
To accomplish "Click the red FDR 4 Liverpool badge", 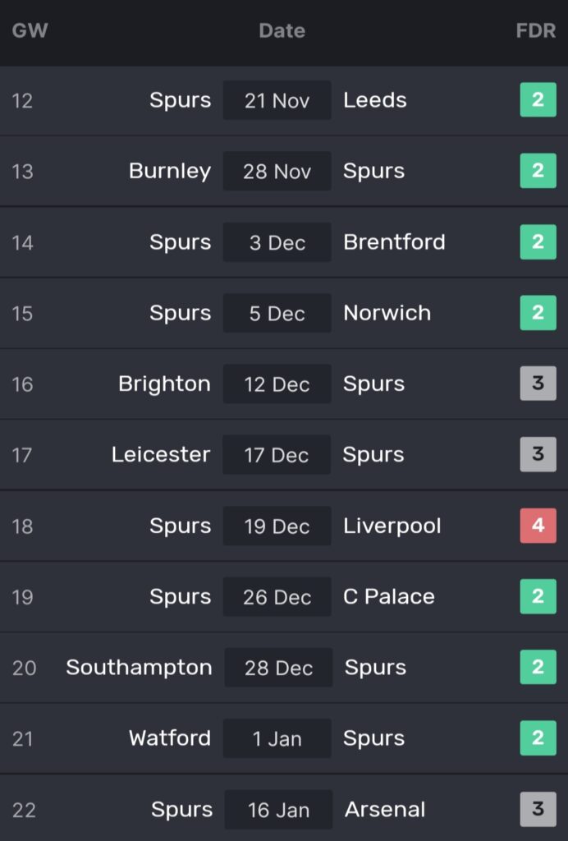I will tap(538, 526).
